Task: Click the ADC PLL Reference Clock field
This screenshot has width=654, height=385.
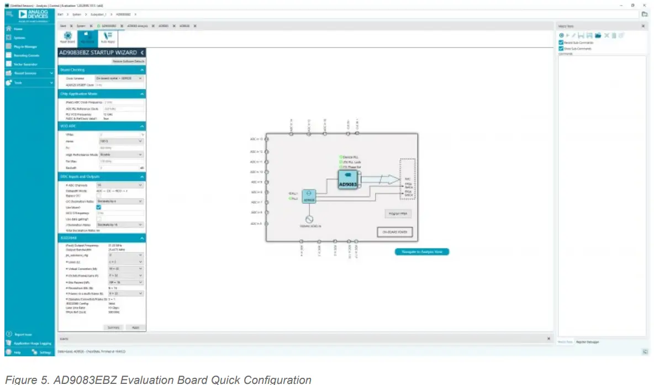Action: (x=124, y=109)
